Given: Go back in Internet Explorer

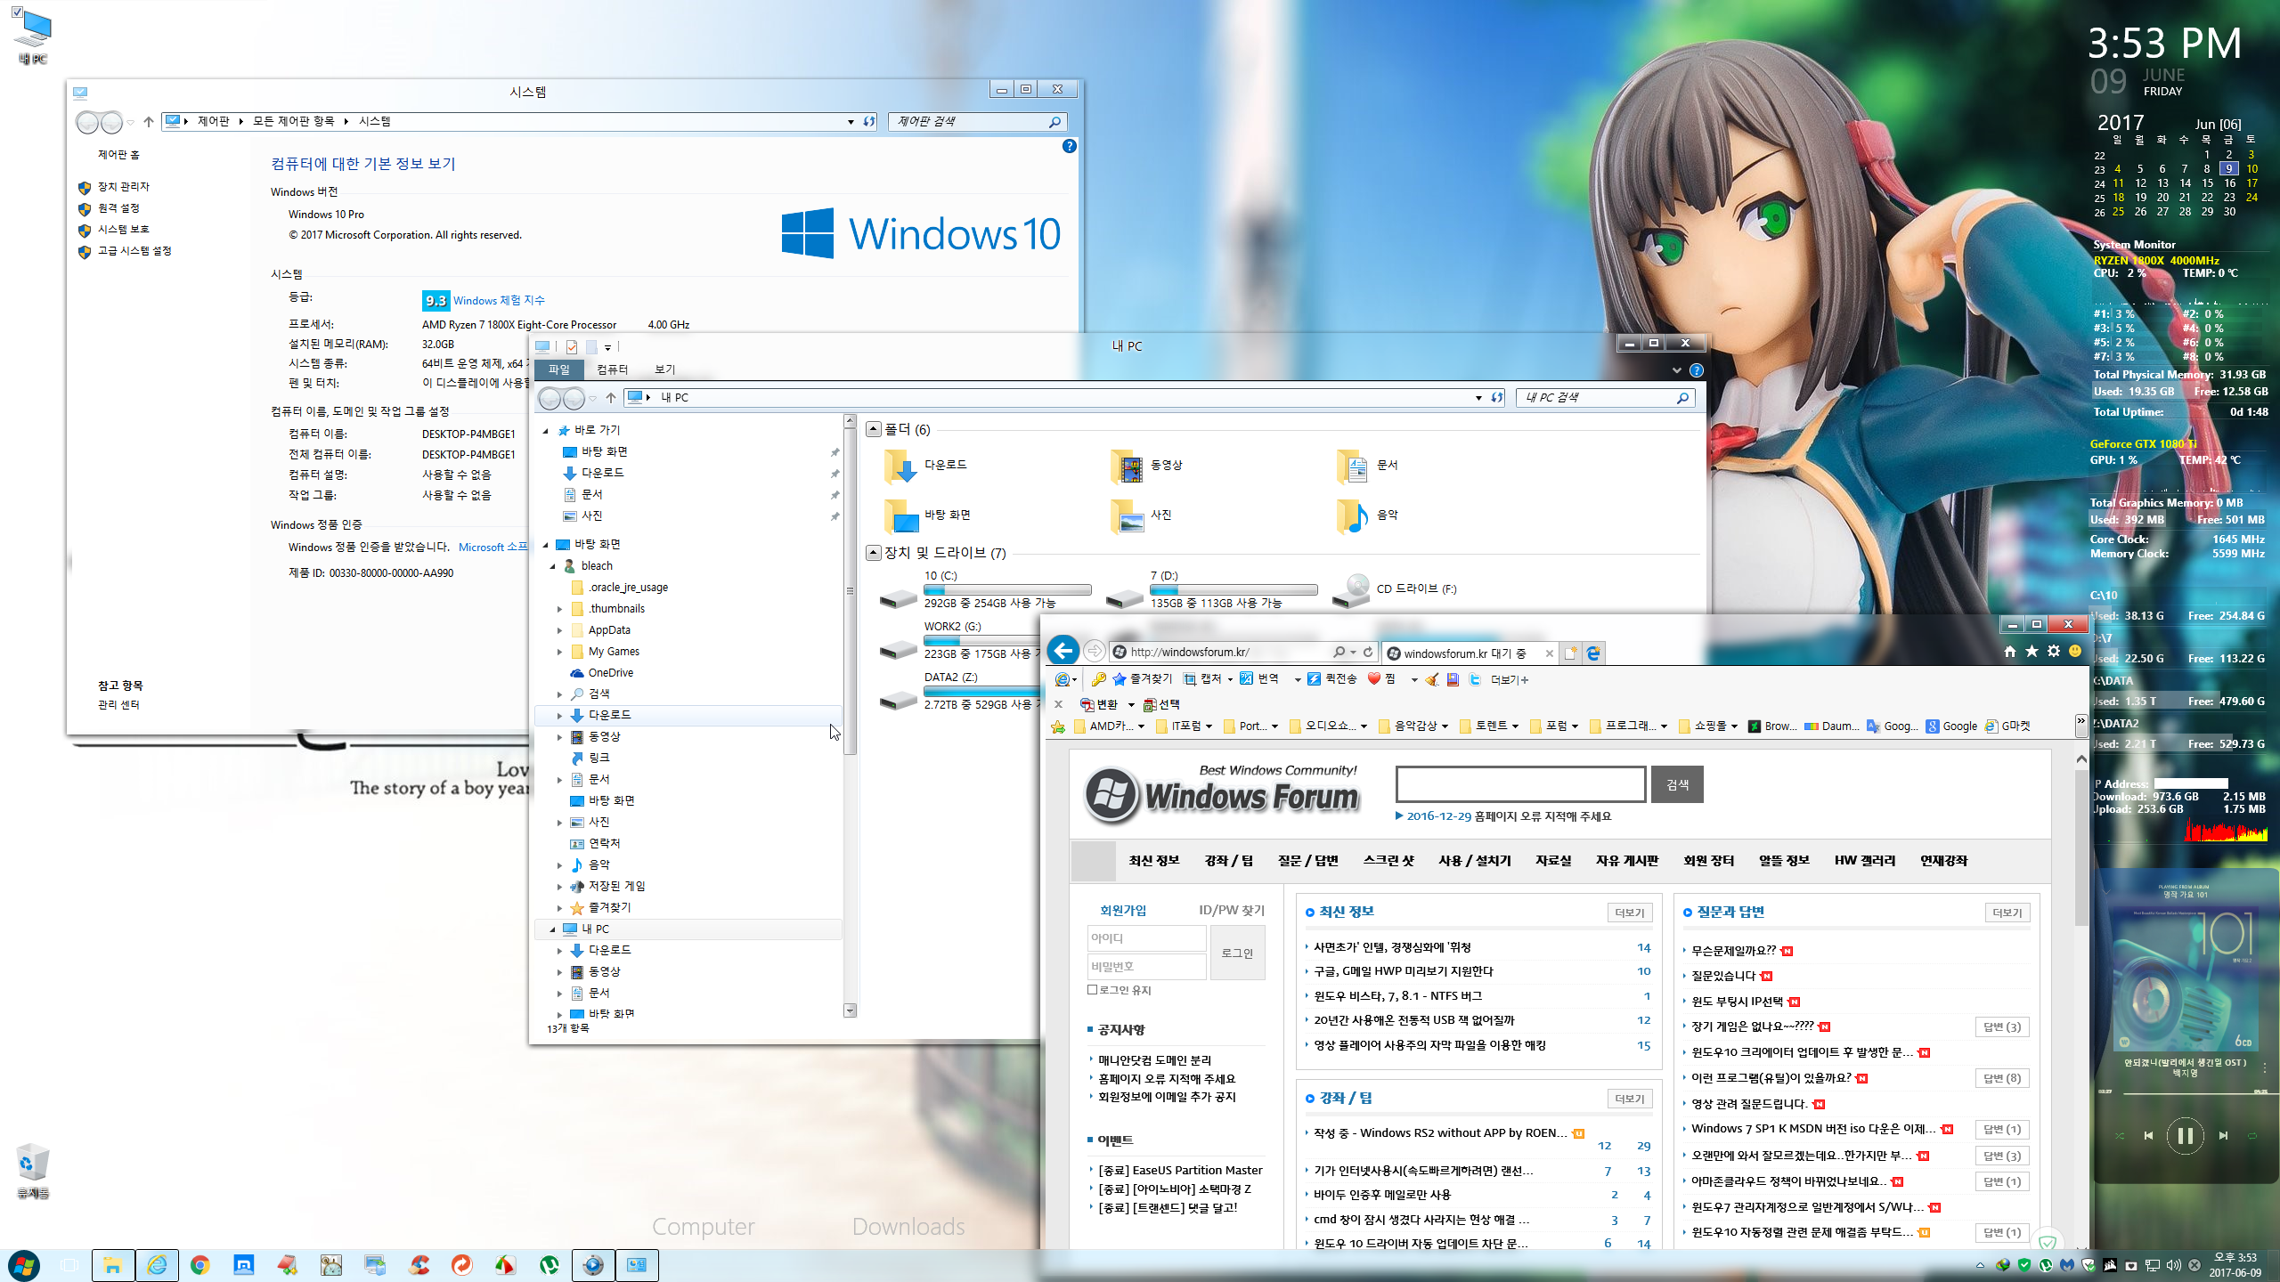Looking at the screenshot, I should point(1063,651).
